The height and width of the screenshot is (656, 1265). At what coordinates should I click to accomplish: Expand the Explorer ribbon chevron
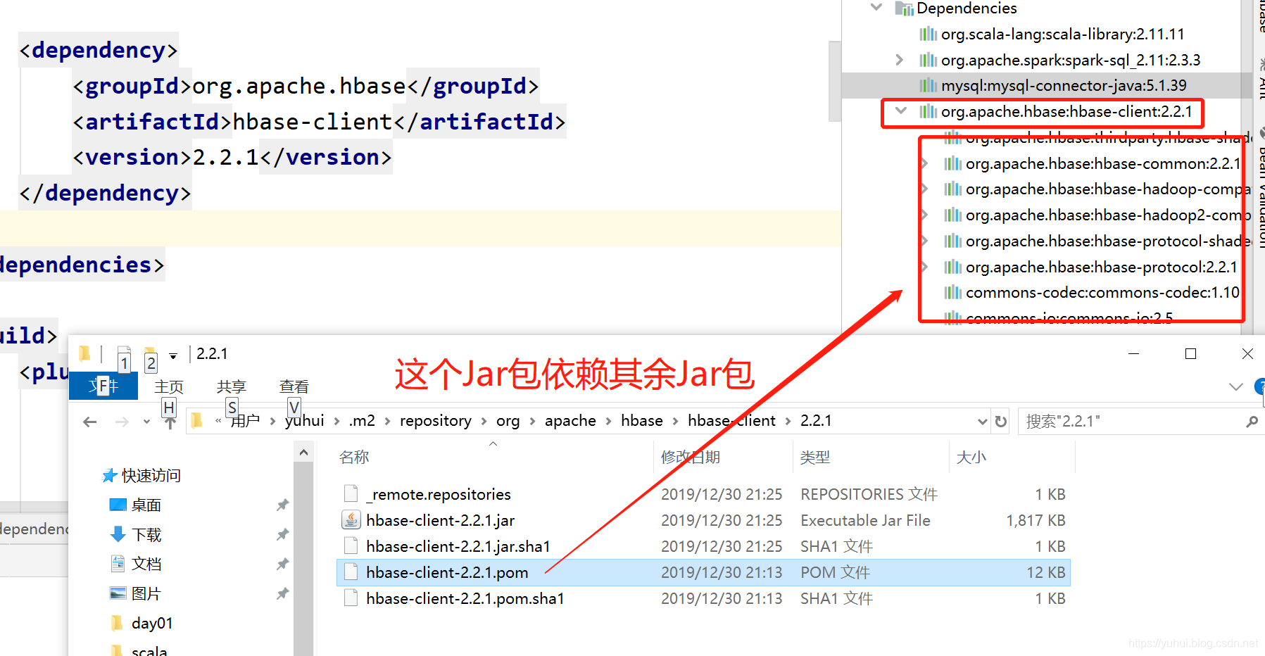1235,386
